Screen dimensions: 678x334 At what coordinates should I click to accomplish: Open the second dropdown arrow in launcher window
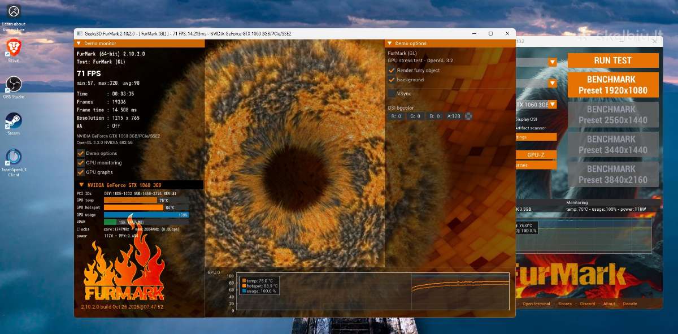click(552, 83)
